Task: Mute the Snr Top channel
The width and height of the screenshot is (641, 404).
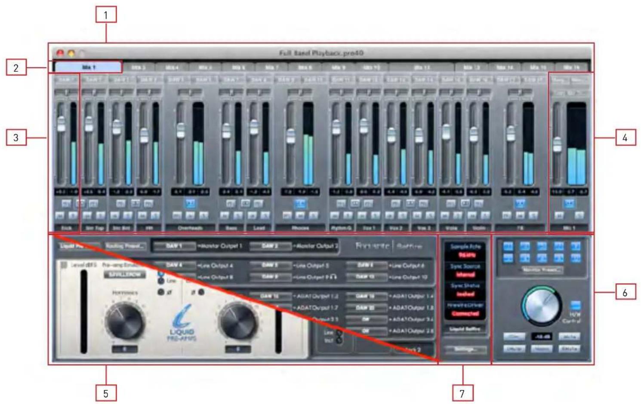Action: [87, 216]
